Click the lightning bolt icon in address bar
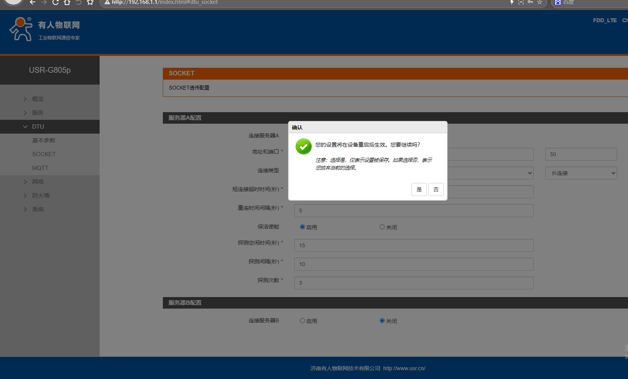Image resolution: width=628 pixels, height=379 pixels. coord(512,2)
